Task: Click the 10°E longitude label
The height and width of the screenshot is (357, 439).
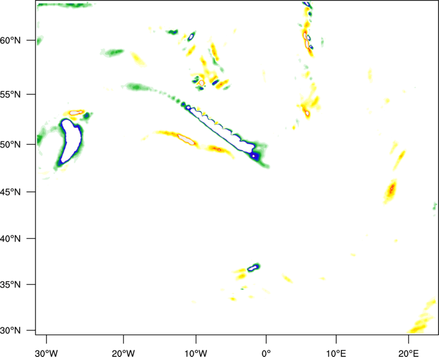Action: point(336,353)
